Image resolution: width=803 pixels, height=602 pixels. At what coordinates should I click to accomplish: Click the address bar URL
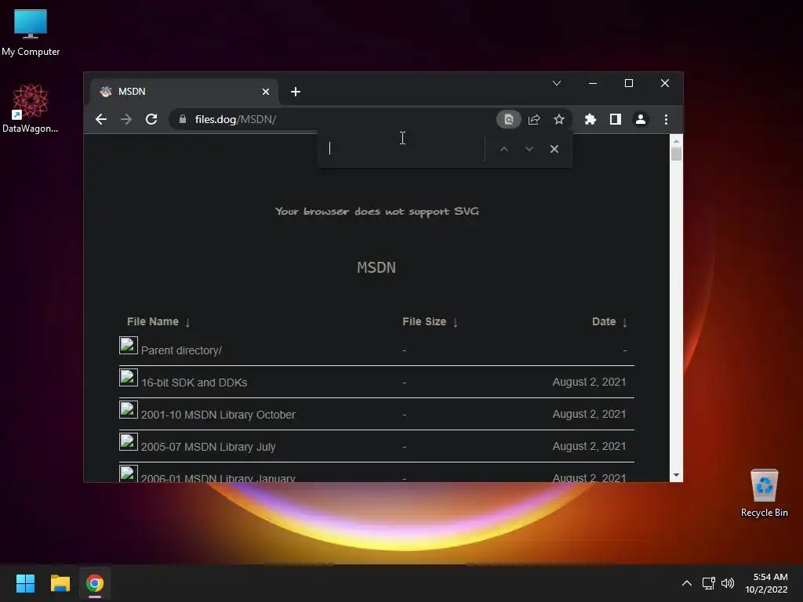click(235, 119)
